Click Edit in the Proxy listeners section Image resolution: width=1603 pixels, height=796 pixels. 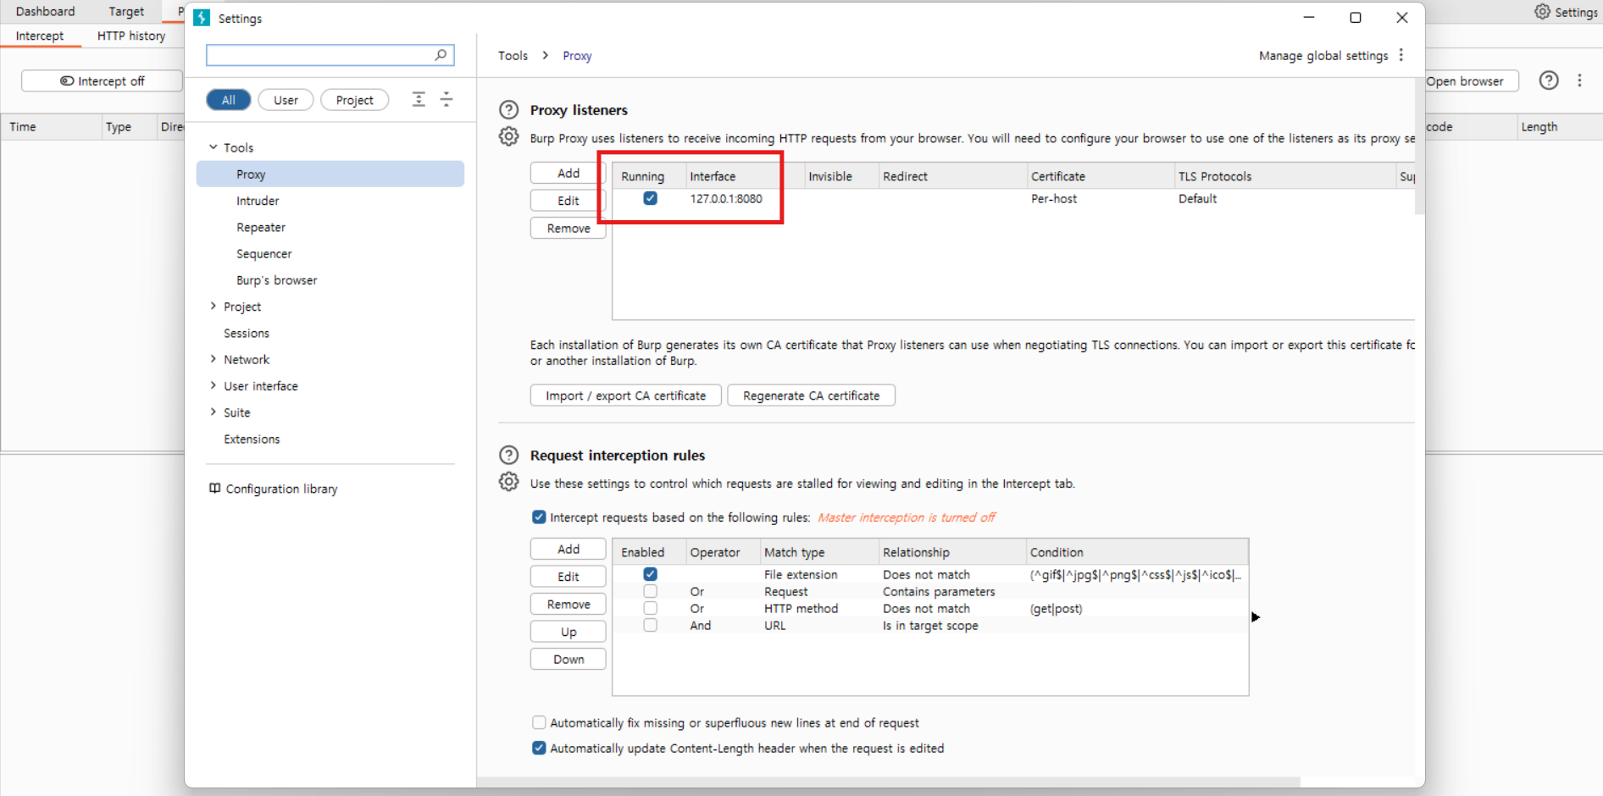(569, 201)
